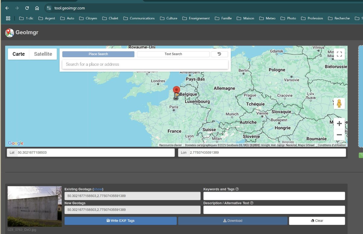Viewport: 363px width, 234px height.
Task: Click the browser back arrow
Action: [7, 8]
